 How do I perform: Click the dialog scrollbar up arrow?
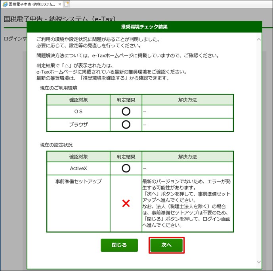(x=259, y=40)
